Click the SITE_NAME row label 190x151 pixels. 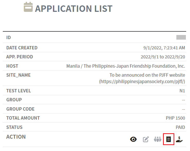19,75
